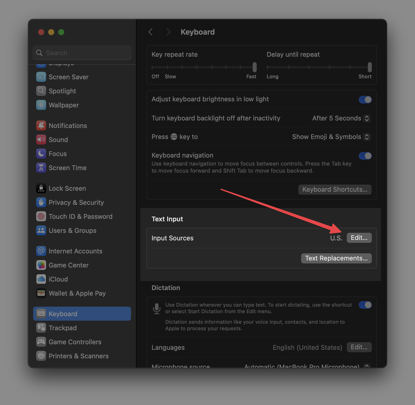Screen dimensions: 415x405
Task: Click the Key repeat rate slider handle
Action: click(254, 67)
